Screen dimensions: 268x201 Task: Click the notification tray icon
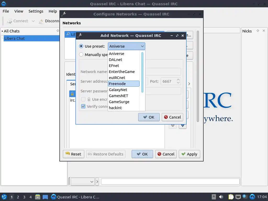[x=245, y=197]
